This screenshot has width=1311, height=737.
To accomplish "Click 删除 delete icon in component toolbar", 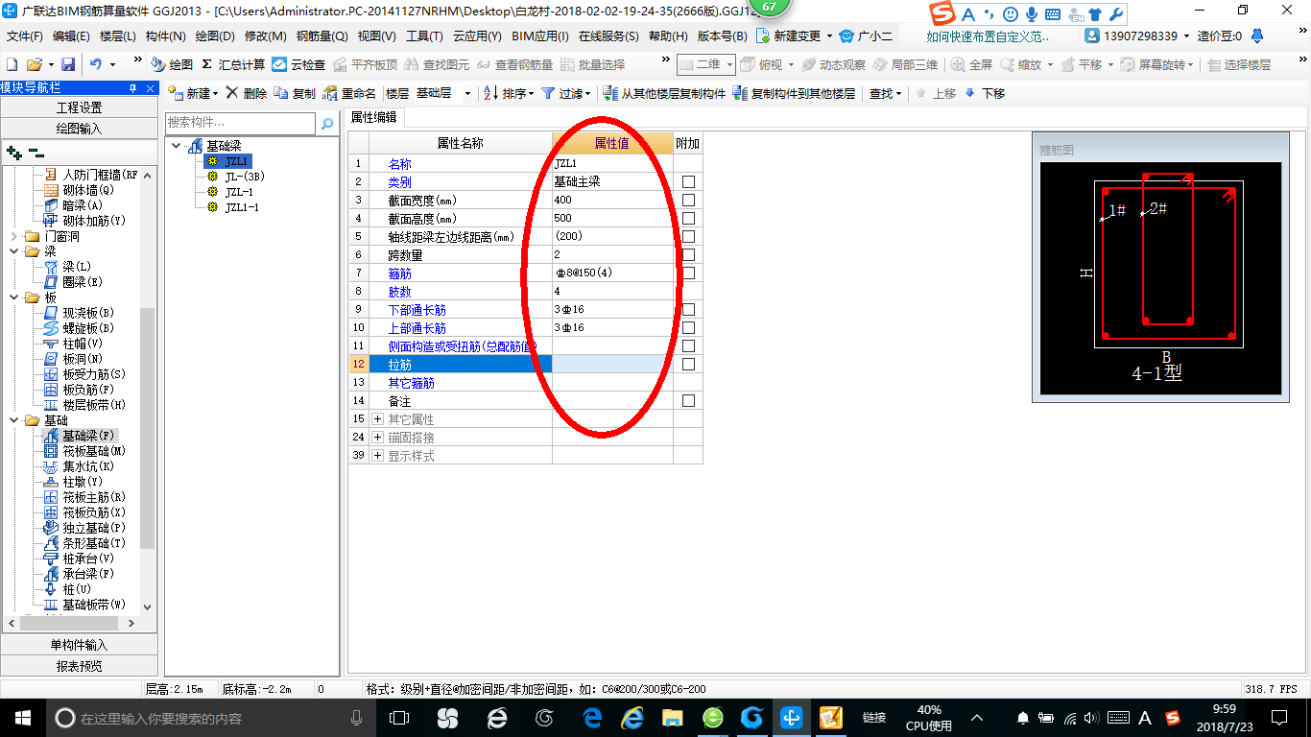I will pyautogui.click(x=247, y=93).
